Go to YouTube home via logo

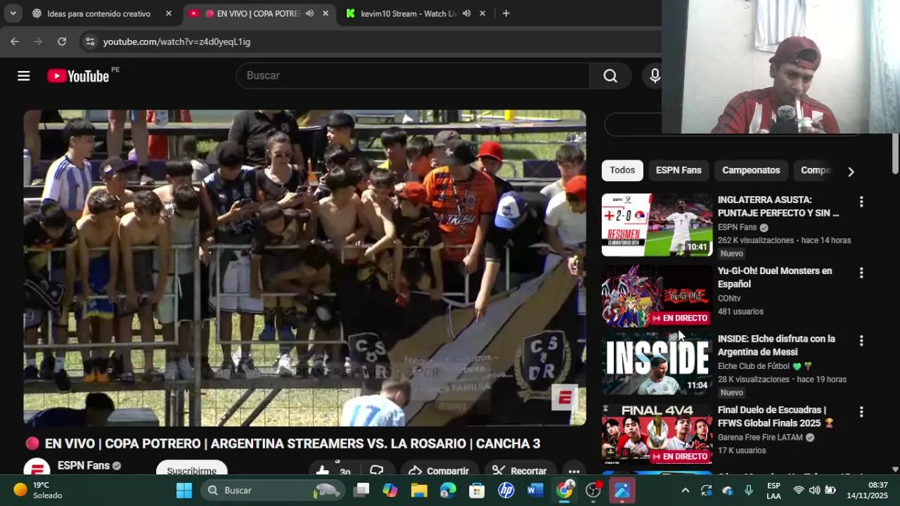pyautogui.click(x=78, y=76)
